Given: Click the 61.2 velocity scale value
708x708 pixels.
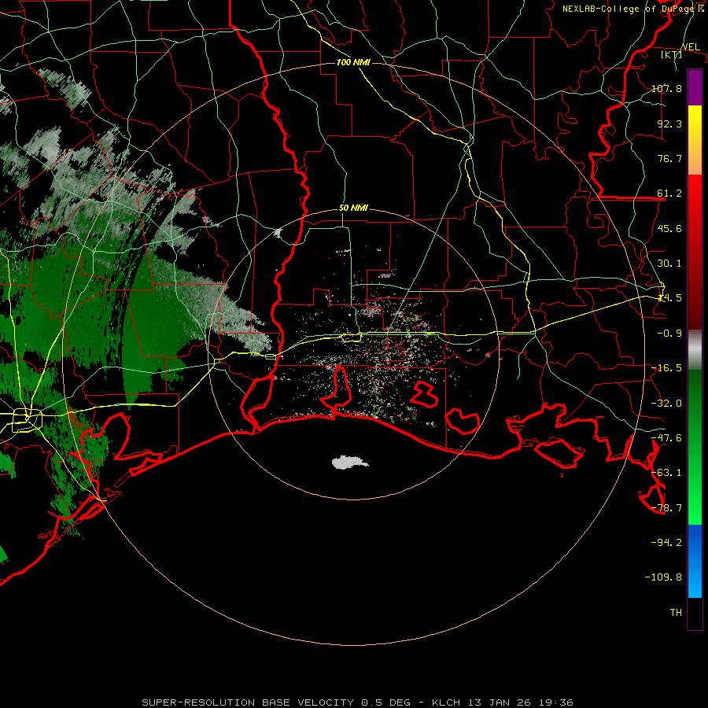Looking at the screenshot, I should click(669, 194).
